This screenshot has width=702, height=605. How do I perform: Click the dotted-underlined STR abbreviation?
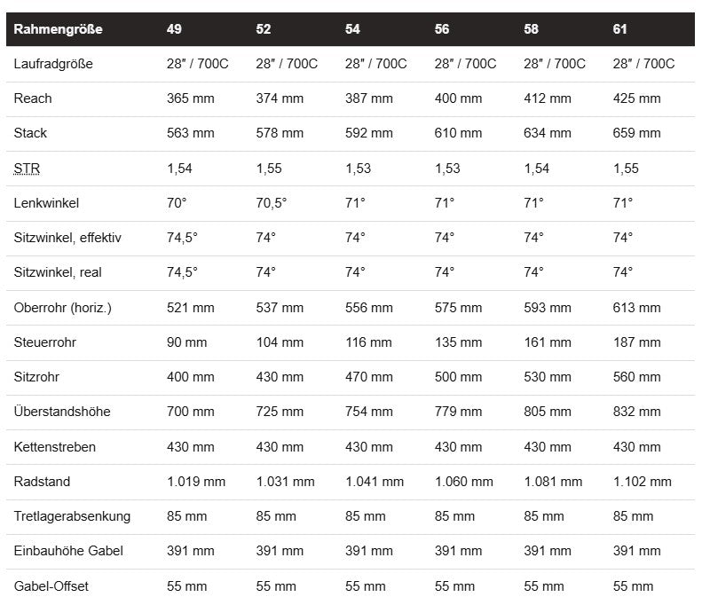[27, 169]
